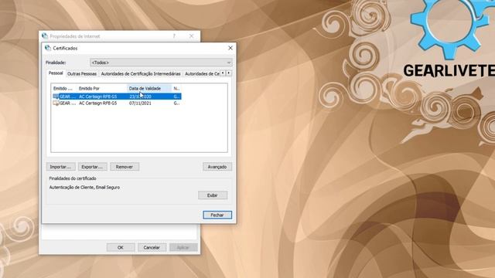The height and width of the screenshot is (278, 495).
Task: Click the Importar... button
Action: point(60,167)
